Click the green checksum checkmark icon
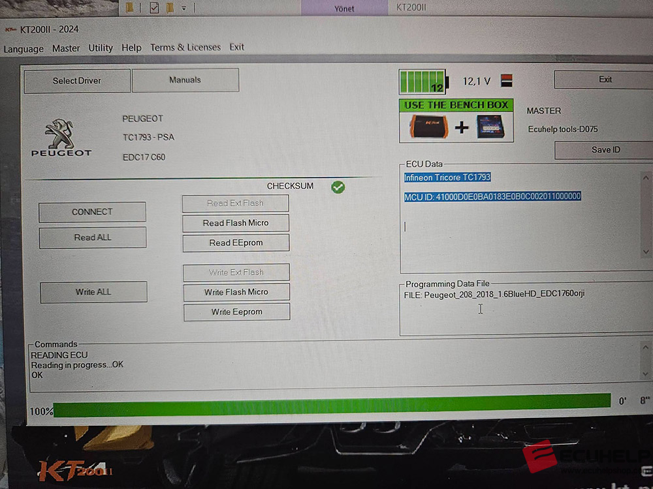This screenshot has width=653, height=489. point(338,187)
